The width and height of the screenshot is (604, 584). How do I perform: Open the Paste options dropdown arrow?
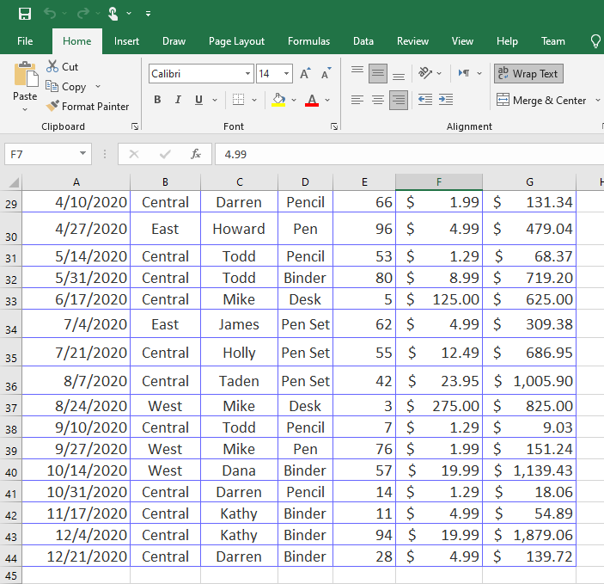coord(25,109)
